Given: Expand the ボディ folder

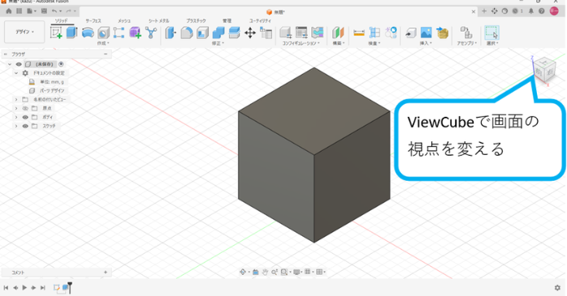Looking at the screenshot, I should (x=16, y=118).
